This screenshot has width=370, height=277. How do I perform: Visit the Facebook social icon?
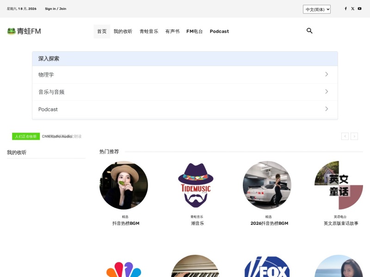point(345,9)
